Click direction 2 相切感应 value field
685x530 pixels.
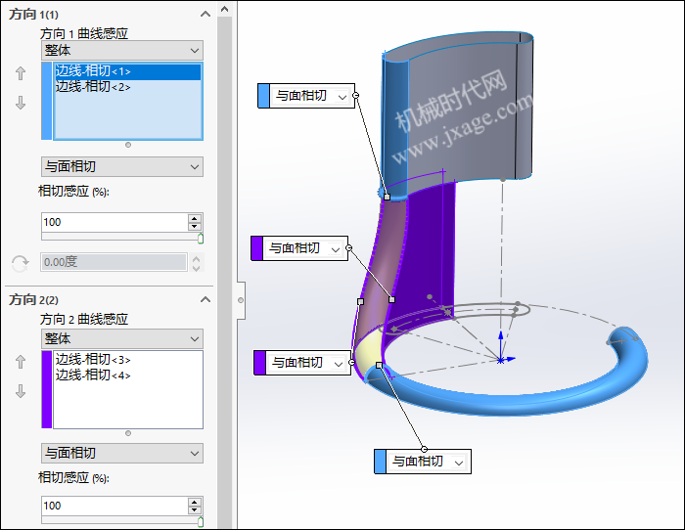[x=114, y=506]
